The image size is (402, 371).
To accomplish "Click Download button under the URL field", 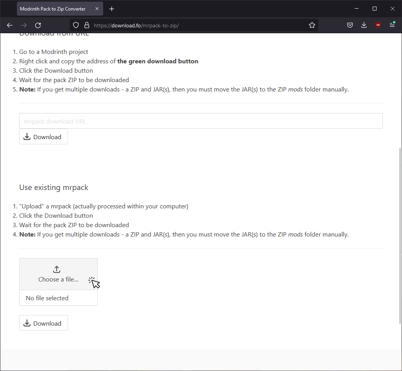I will (x=43, y=136).
